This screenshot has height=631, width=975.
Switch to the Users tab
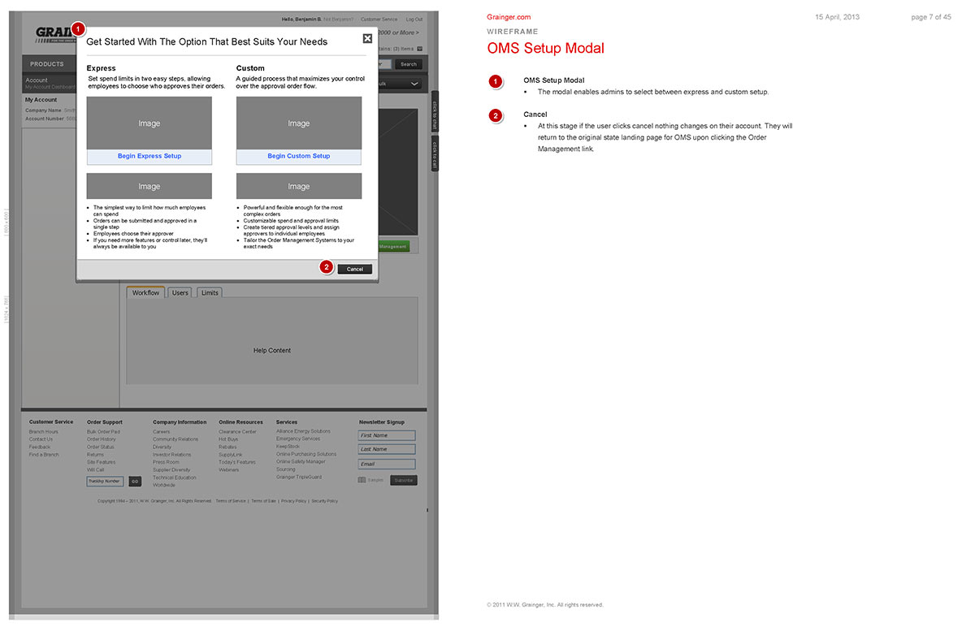[180, 293]
